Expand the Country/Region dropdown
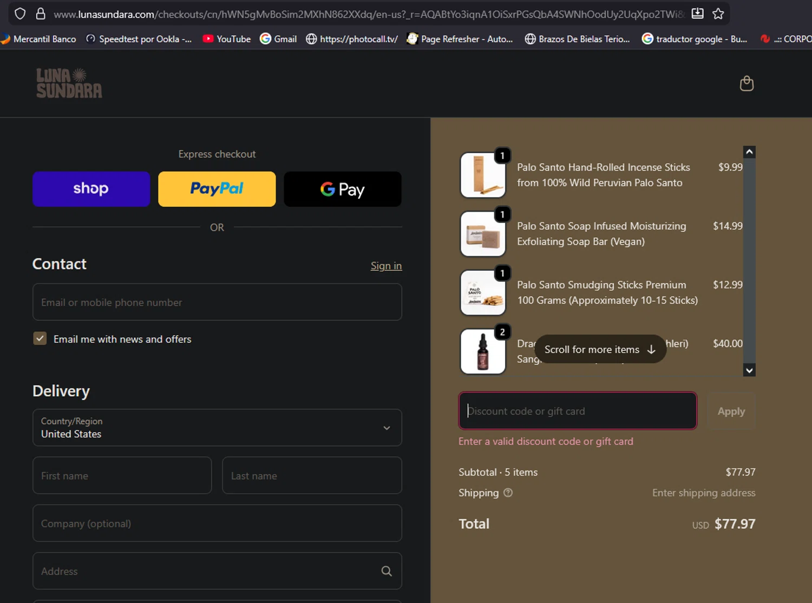Screen dimensions: 812x603 tap(217, 428)
